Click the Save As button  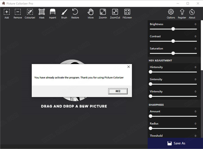(175, 143)
